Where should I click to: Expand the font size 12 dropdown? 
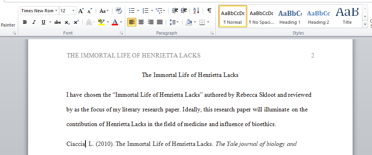[73, 11]
